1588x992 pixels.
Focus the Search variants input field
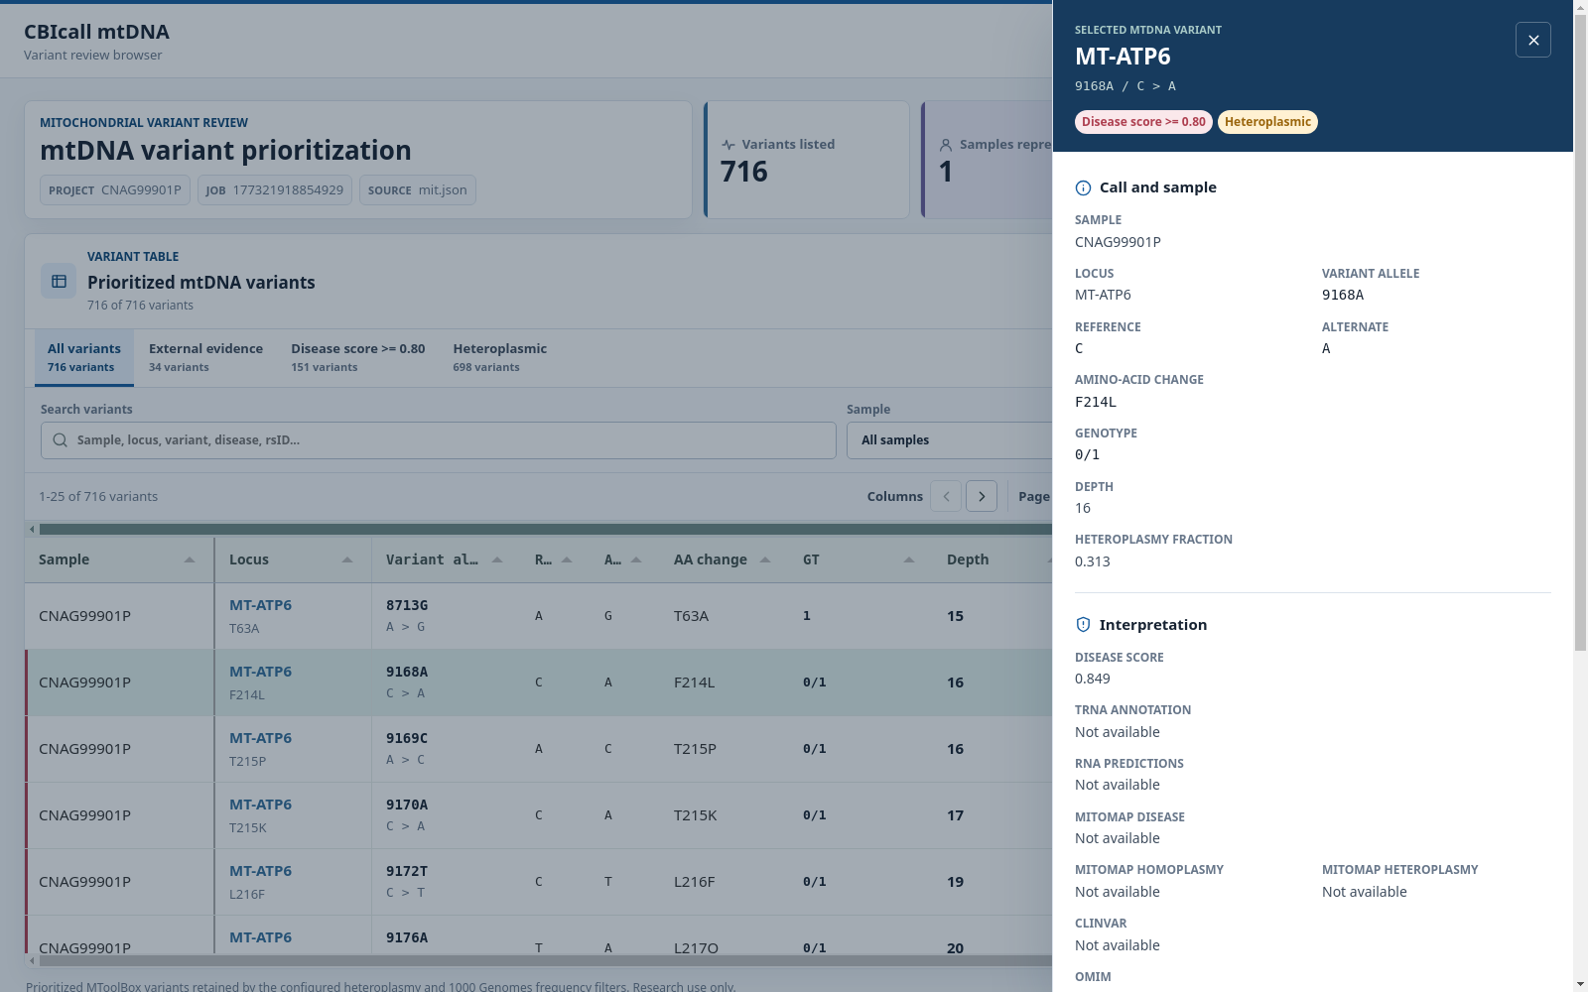coord(438,440)
